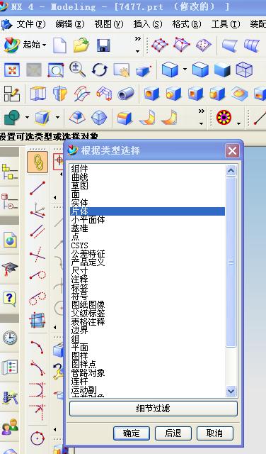Choose the Hole feature icon
Screen dimensions: 266x454
pyautogui.click(x=151, y=94)
